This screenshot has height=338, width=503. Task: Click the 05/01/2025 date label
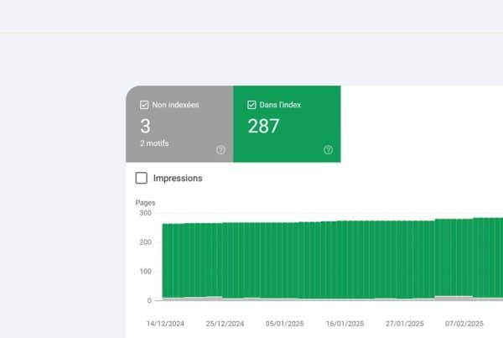pyautogui.click(x=284, y=324)
